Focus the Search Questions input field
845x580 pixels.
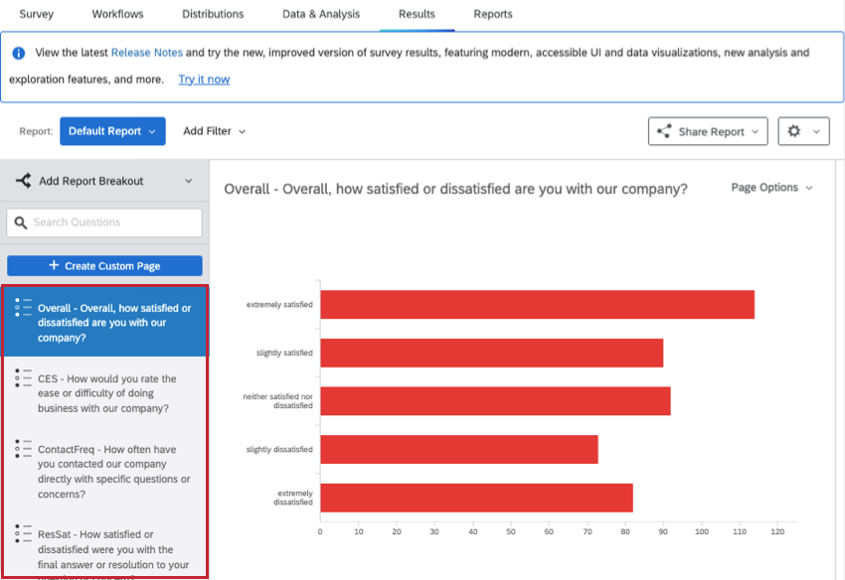point(104,222)
